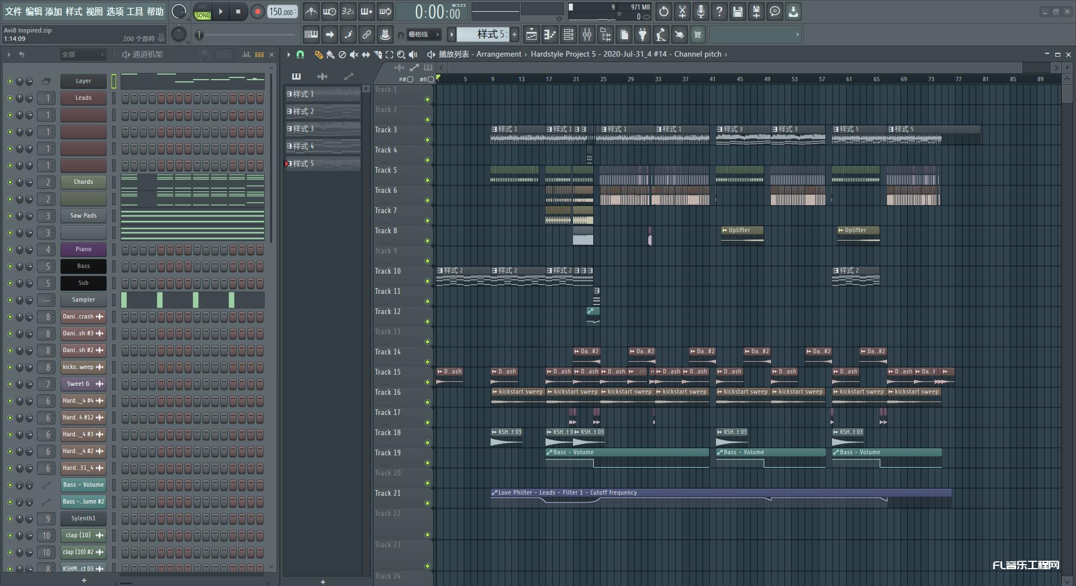Open channel filter dropdown 全部
The image size is (1076, 586).
[83, 54]
